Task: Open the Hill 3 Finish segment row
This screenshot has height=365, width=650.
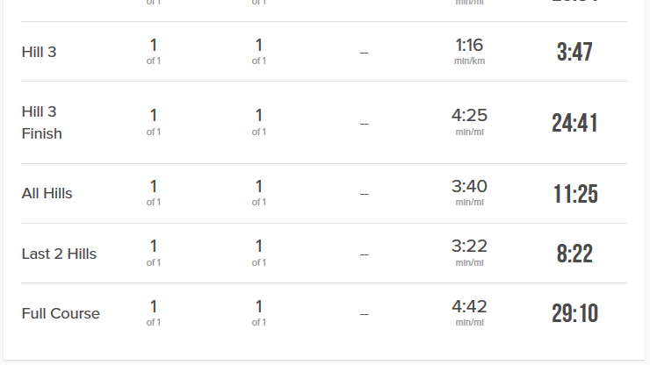Action: (x=324, y=123)
